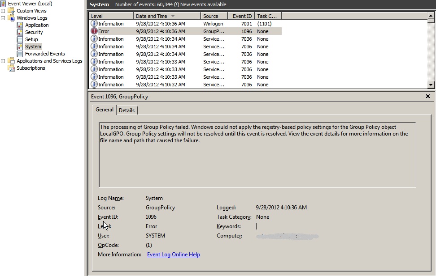This screenshot has width=436, height=276.
Task: Select the Winlogon event 7001 row
Action: coord(185,24)
